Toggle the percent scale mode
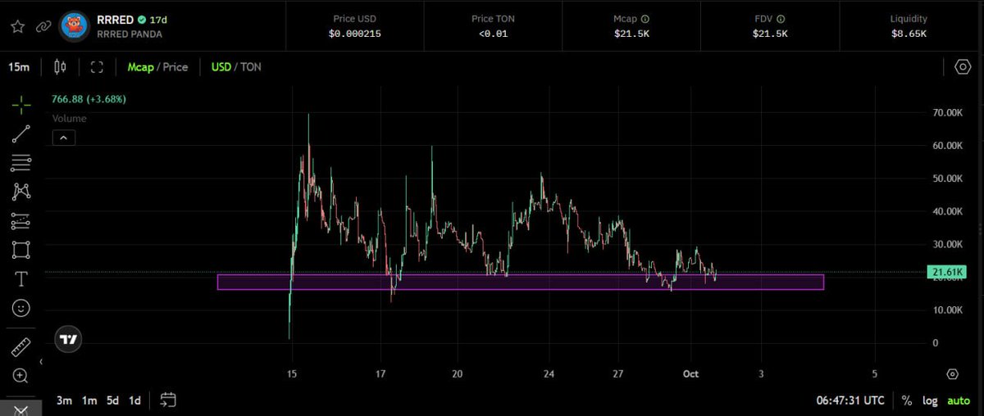 pyautogui.click(x=906, y=400)
